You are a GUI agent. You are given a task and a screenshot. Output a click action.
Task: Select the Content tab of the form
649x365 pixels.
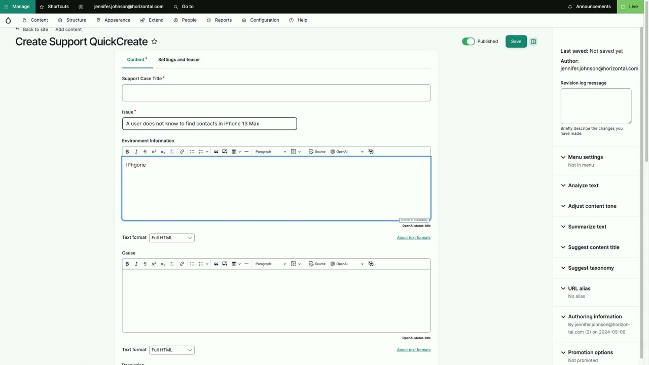(x=137, y=60)
